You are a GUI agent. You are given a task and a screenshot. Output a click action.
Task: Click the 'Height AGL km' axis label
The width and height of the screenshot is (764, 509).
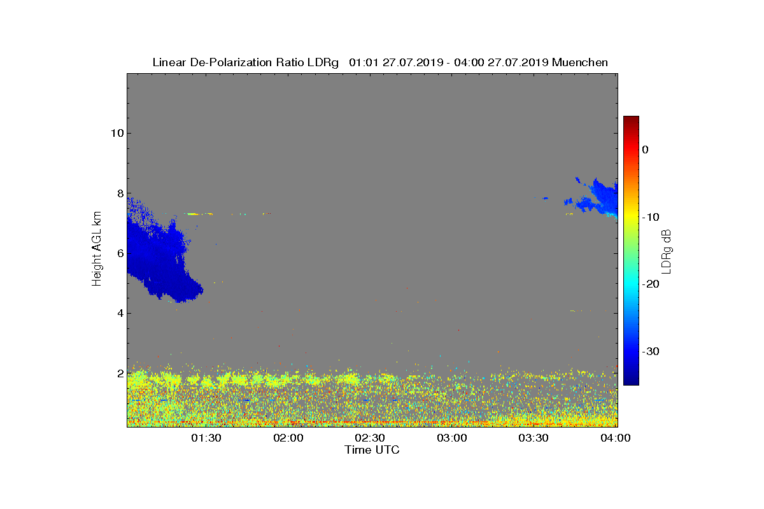pyautogui.click(x=97, y=249)
